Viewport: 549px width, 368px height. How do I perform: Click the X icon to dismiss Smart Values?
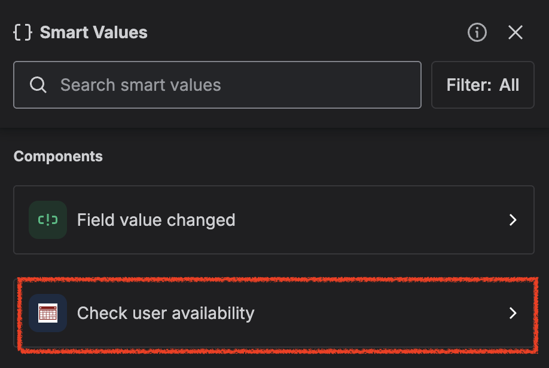click(x=516, y=33)
